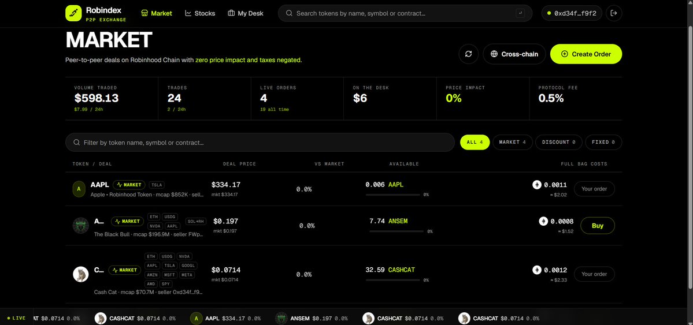Open the Cross-chain button

(x=514, y=54)
